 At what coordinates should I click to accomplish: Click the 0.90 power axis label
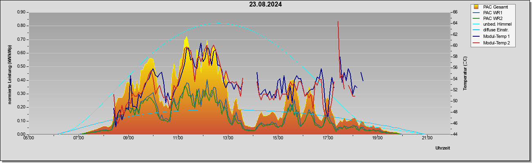(21, 12)
